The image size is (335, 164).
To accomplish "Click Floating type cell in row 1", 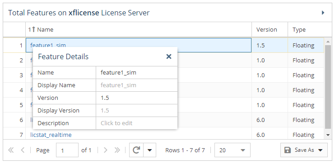I will tap(306, 45).
